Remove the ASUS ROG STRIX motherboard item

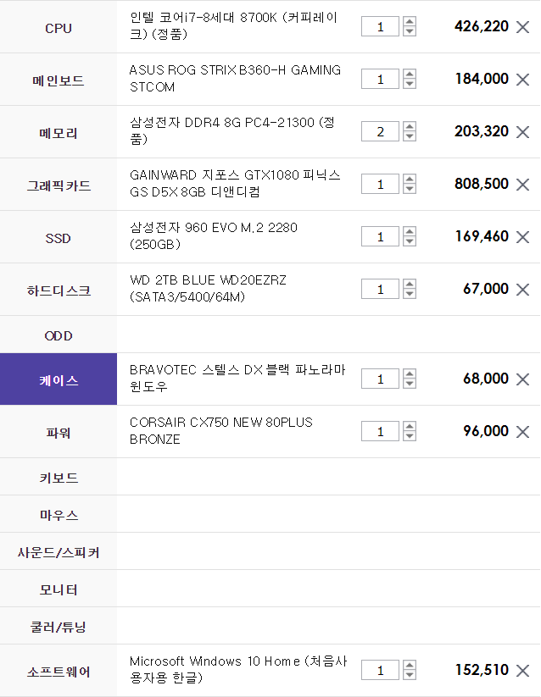(522, 80)
